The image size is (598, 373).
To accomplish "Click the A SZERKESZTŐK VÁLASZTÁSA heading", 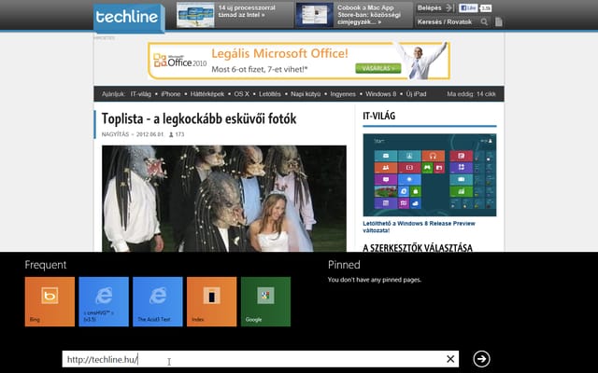I will click(x=418, y=248).
